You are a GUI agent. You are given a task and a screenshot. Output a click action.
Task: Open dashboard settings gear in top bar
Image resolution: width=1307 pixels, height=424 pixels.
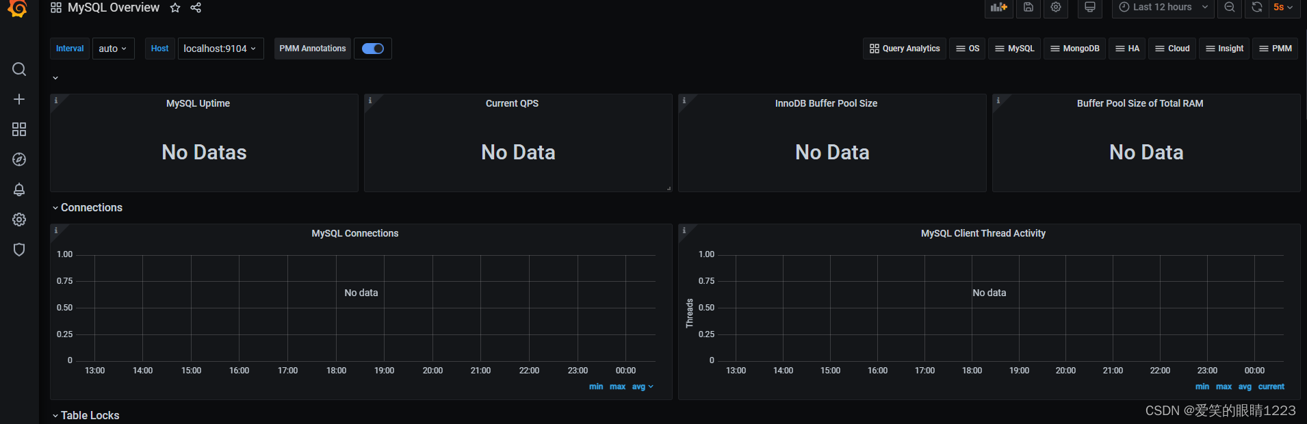click(1056, 8)
